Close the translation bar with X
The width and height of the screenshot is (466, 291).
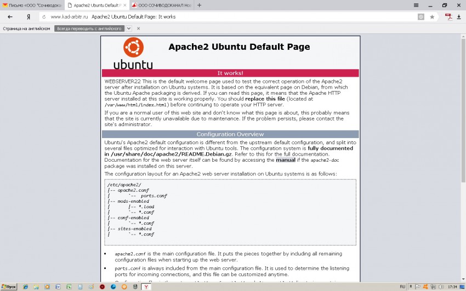138,28
